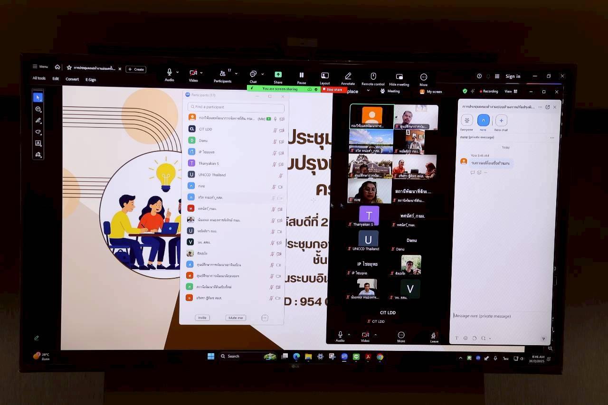The width and height of the screenshot is (608, 405).
Task: Click the red Stop share button
Action: click(333, 89)
